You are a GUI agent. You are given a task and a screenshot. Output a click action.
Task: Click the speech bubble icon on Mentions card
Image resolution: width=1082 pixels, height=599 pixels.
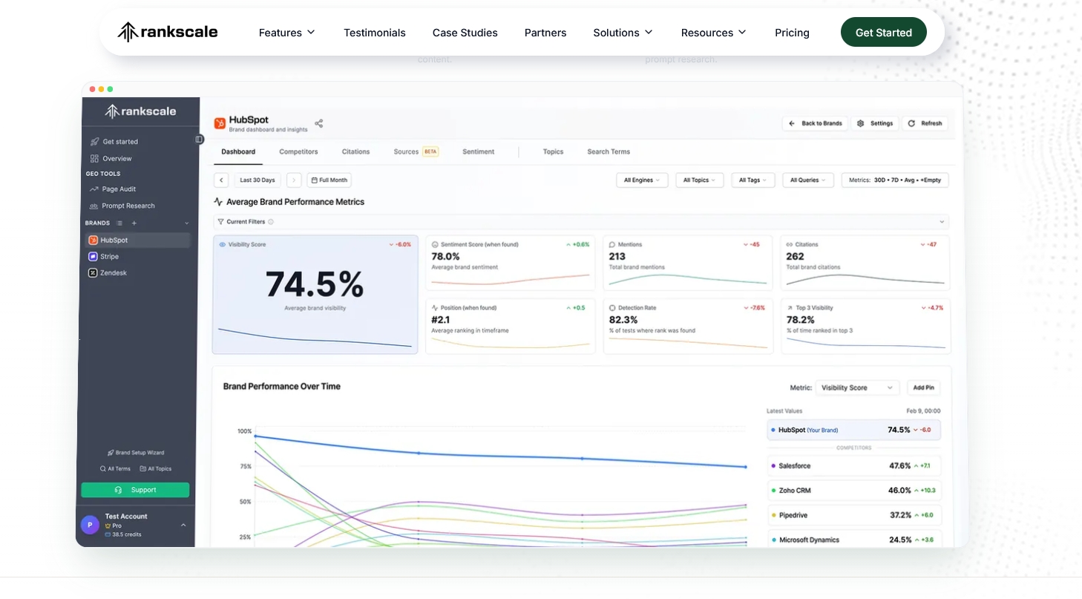[612, 244]
